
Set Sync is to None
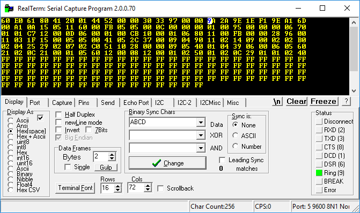(x=236, y=125)
